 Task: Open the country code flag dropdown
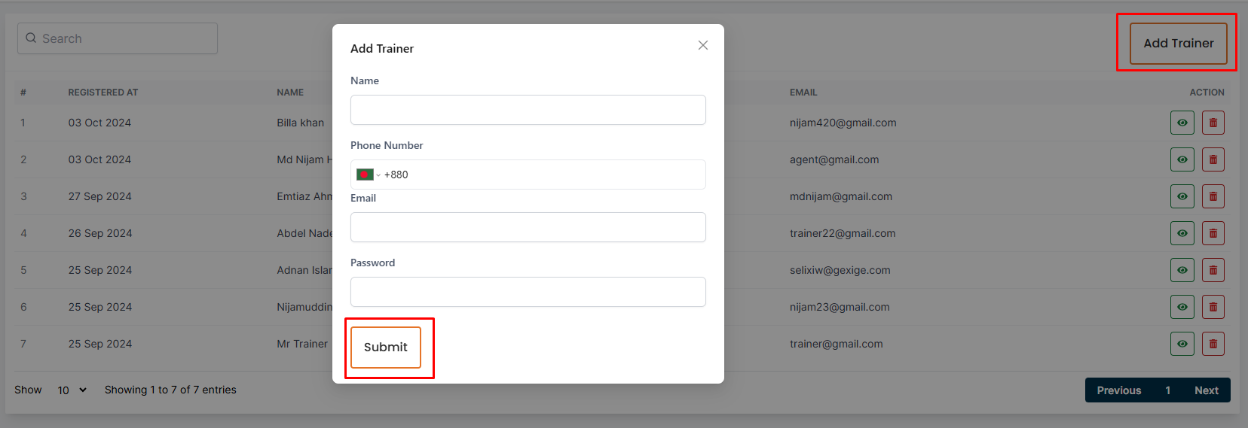(368, 175)
